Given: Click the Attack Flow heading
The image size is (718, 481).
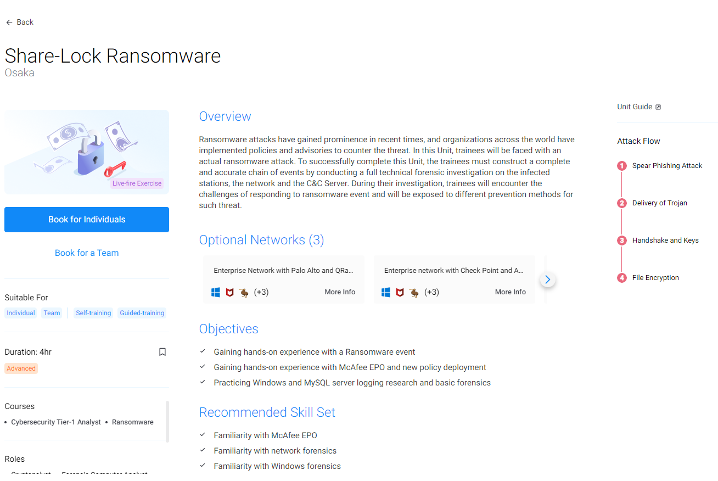Looking at the screenshot, I should tap(638, 141).
